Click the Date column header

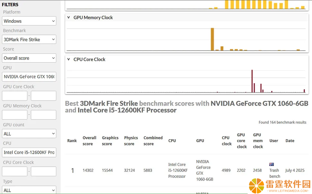pyautogui.click(x=290, y=141)
